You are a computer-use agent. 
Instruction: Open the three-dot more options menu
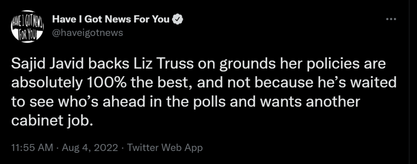click(391, 19)
